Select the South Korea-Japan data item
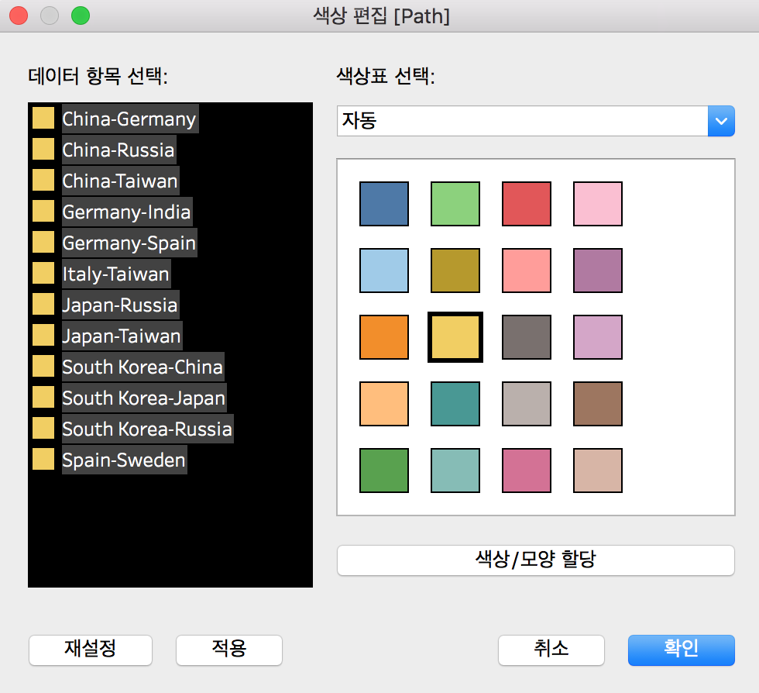 (x=144, y=398)
